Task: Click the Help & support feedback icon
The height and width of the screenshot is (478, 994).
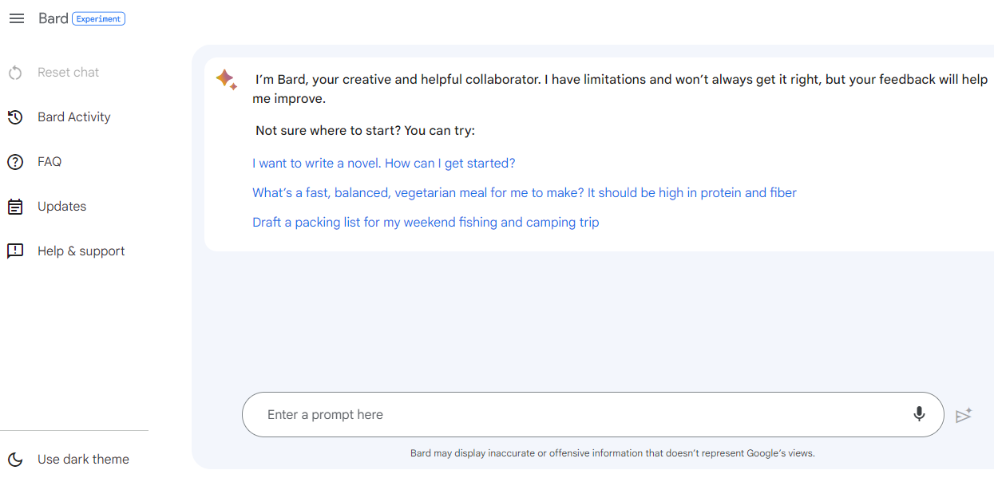Action: click(x=15, y=251)
